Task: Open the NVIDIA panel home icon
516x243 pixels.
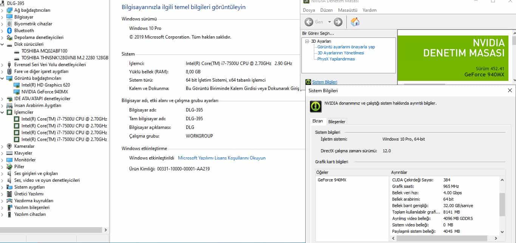Action: click(355, 22)
